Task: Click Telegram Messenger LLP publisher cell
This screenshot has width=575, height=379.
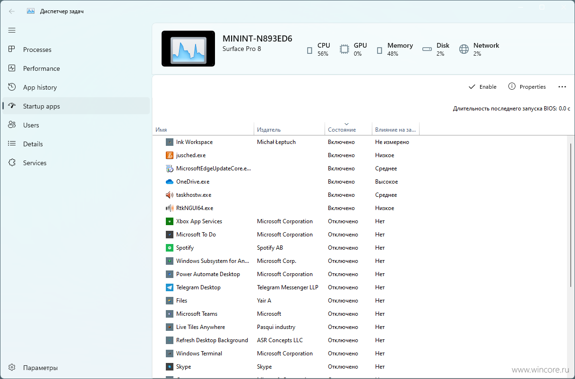Action: [x=288, y=287]
